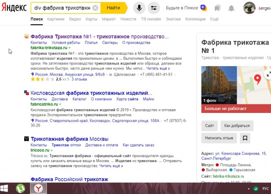Open 3 отзыва reviews link
Screen dimensions: 271x194
click(x=79, y=79)
